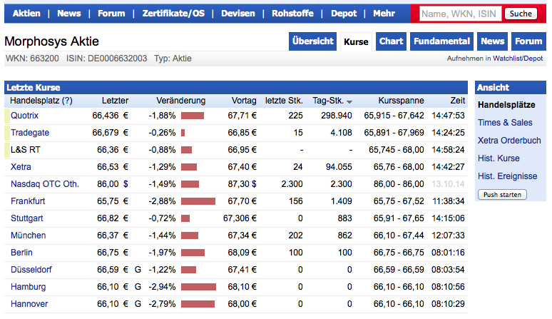Screen dimensions: 552x319
Task: Open the top navigation Forum menu
Action: pyautogui.click(x=111, y=14)
